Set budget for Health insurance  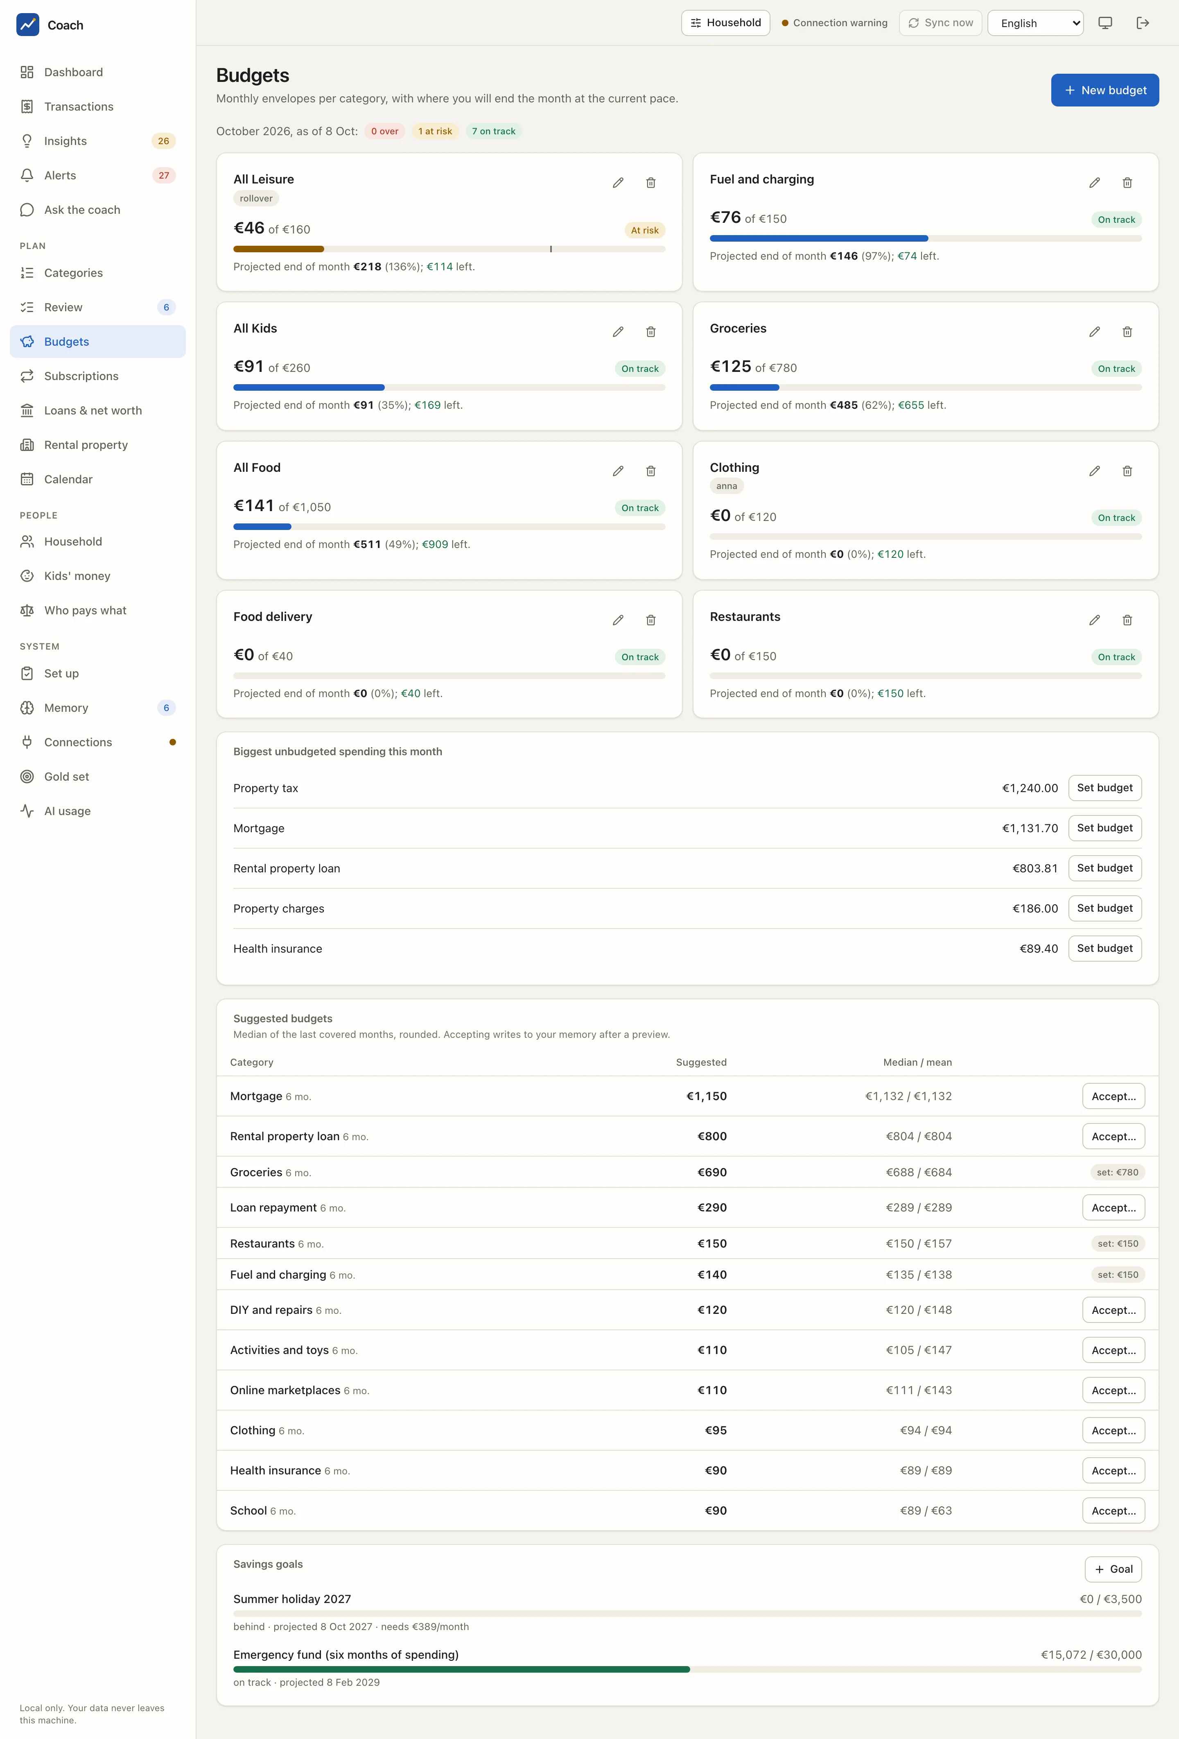pyautogui.click(x=1104, y=948)
